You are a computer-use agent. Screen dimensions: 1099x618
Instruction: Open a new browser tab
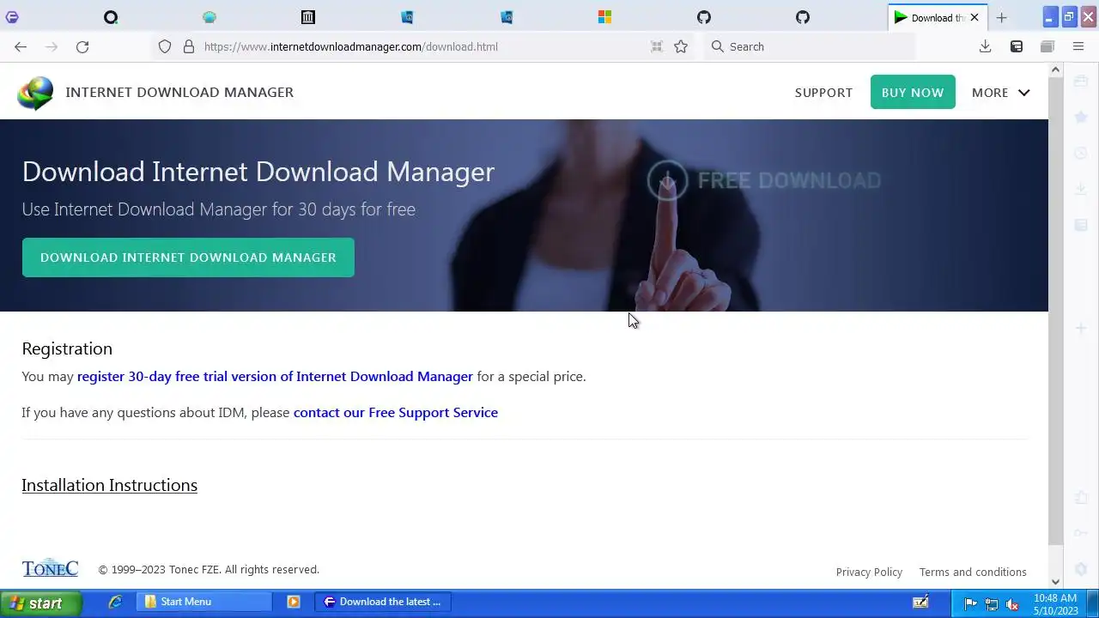[1001, 17]
